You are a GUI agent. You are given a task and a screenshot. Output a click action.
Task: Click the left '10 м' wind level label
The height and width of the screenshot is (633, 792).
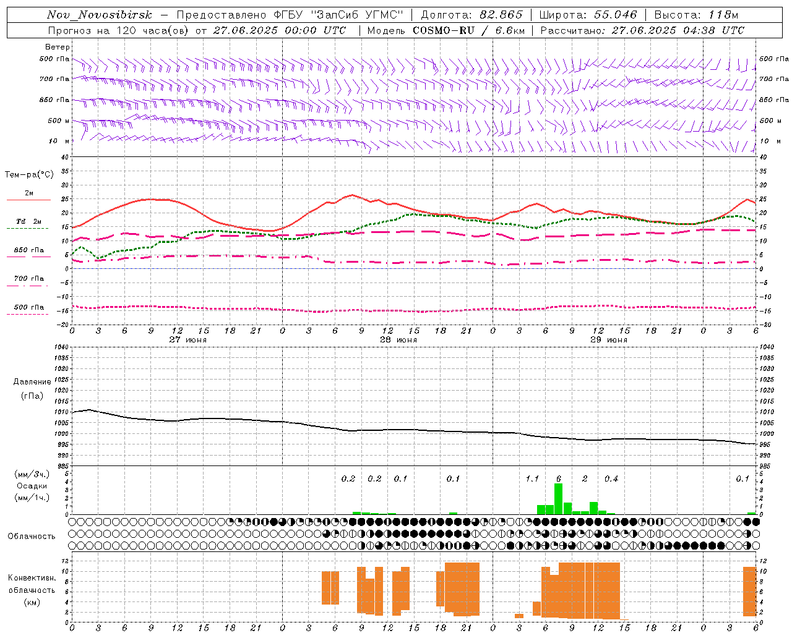tap(59, 142)
